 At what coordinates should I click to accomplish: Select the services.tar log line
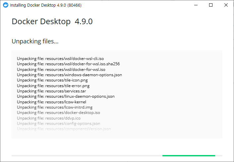pos(51,91)
